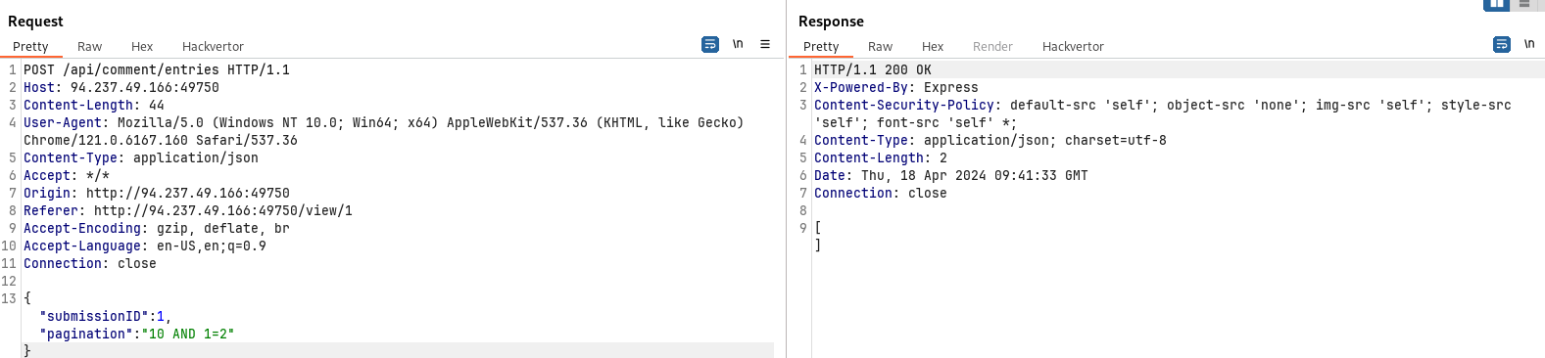Click the pagination value '10 AND 1=2'
The height and width of the screenshot is (358, 1545).
coord(188,334)
